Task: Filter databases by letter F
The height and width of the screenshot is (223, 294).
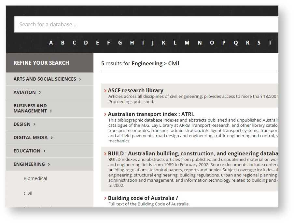Action: [108, 43]
